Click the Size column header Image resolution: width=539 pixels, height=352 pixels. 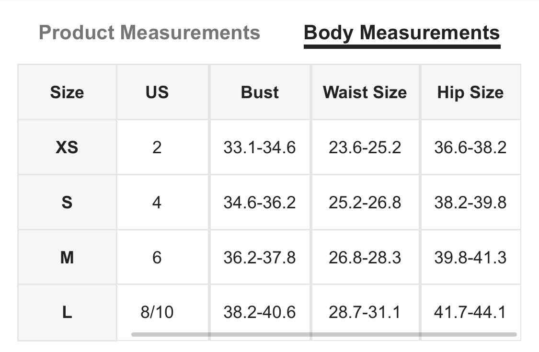coord(67,92)
